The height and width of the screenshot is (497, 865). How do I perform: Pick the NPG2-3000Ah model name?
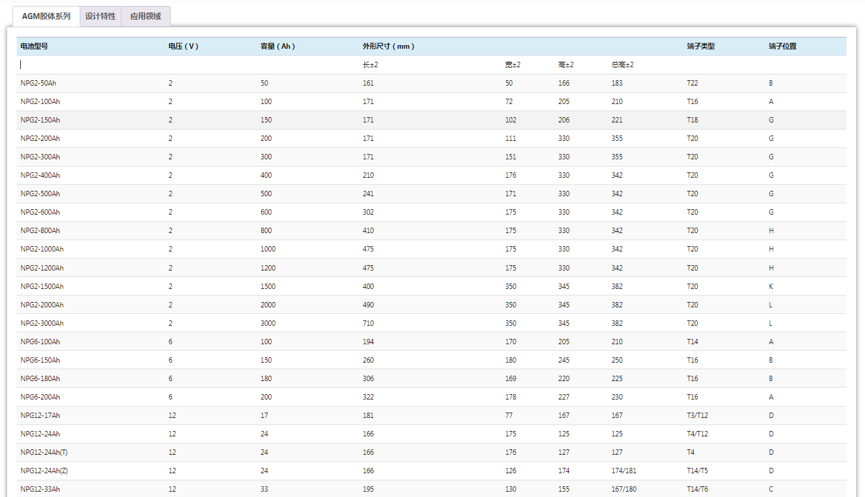click(x=42, y=323)
